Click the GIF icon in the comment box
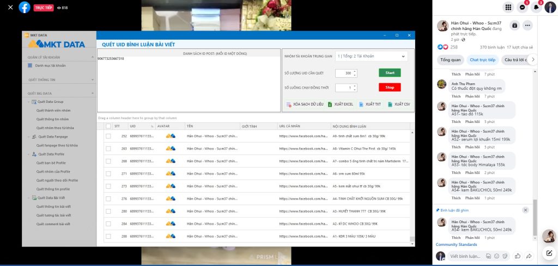Screen dimensions: 558x266 [489, 256]
